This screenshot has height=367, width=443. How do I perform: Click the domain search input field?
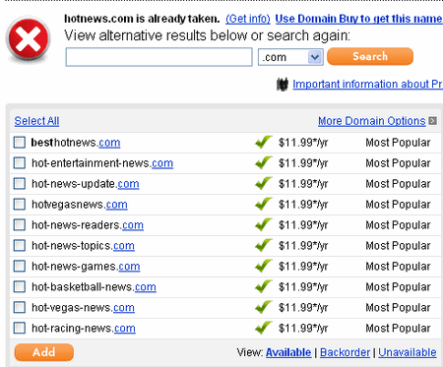point(158,57)
